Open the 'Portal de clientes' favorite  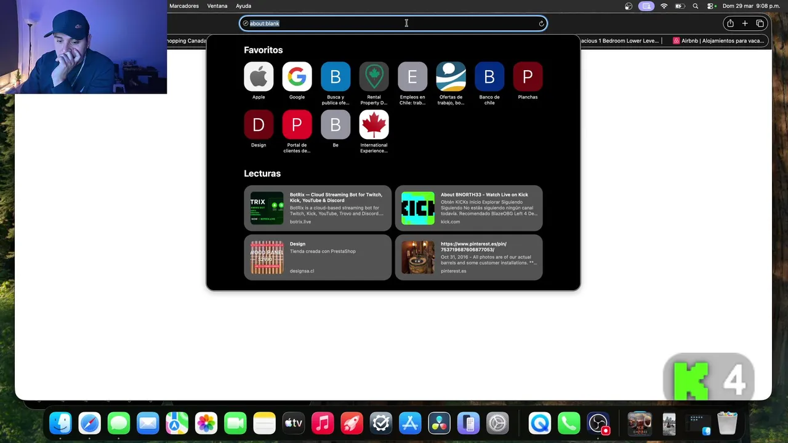[297, 125]
